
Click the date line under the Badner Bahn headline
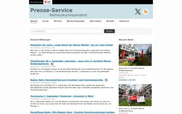(43, 83)
